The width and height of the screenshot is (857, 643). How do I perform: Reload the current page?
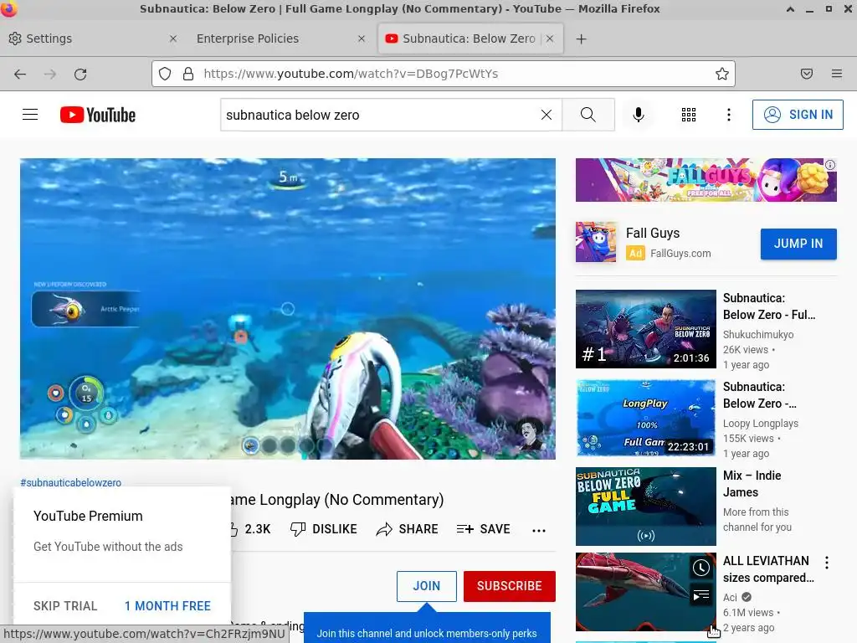80,74
